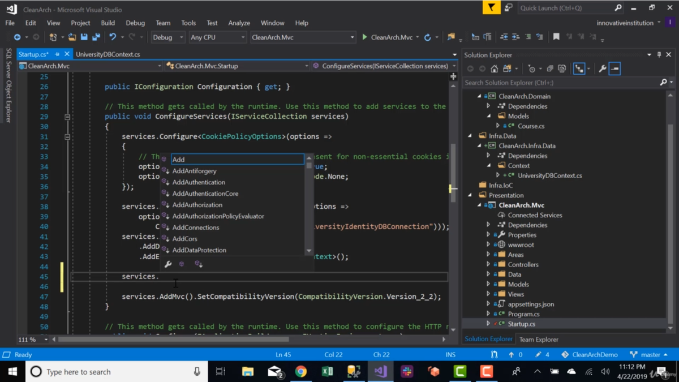Toggle auto-hide pin on Solution Explorer
The image size is (679, 382).
click(659, 55)
